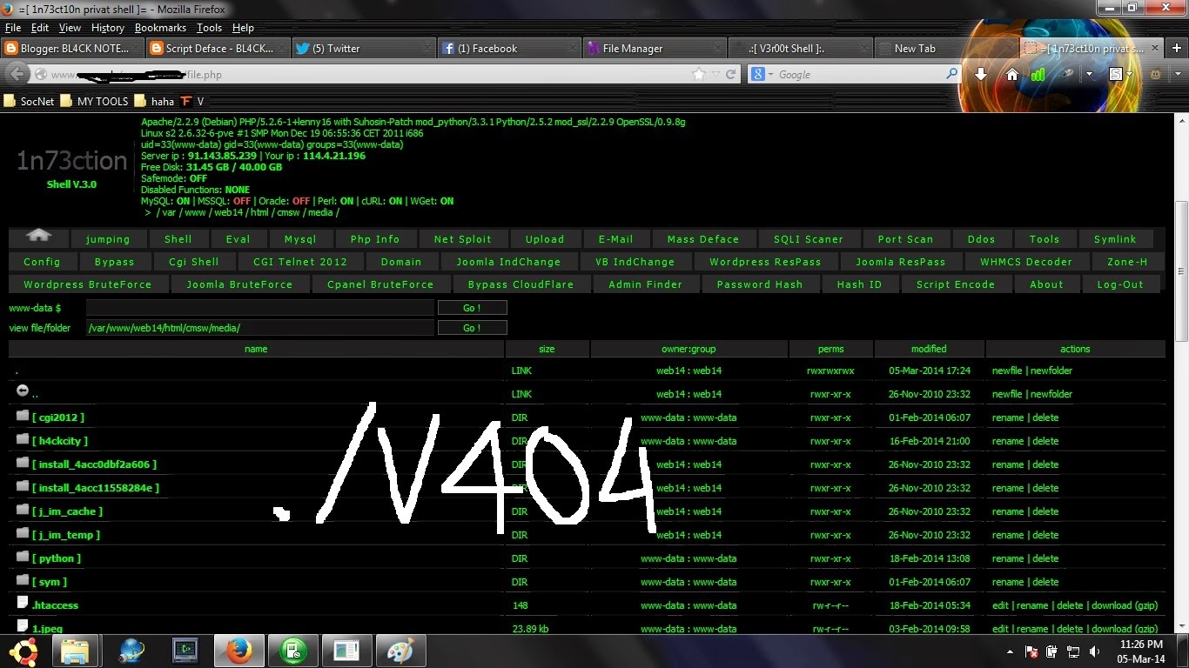
Task: Click the paint palette icon on the taskbar
Action: coord(401,651)
